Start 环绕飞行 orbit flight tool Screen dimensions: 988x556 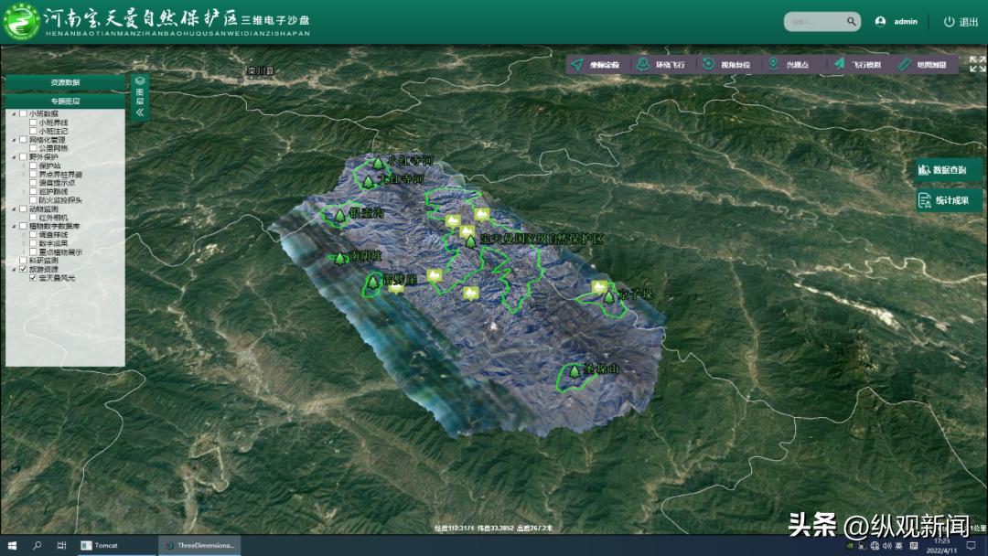[661, 65]
